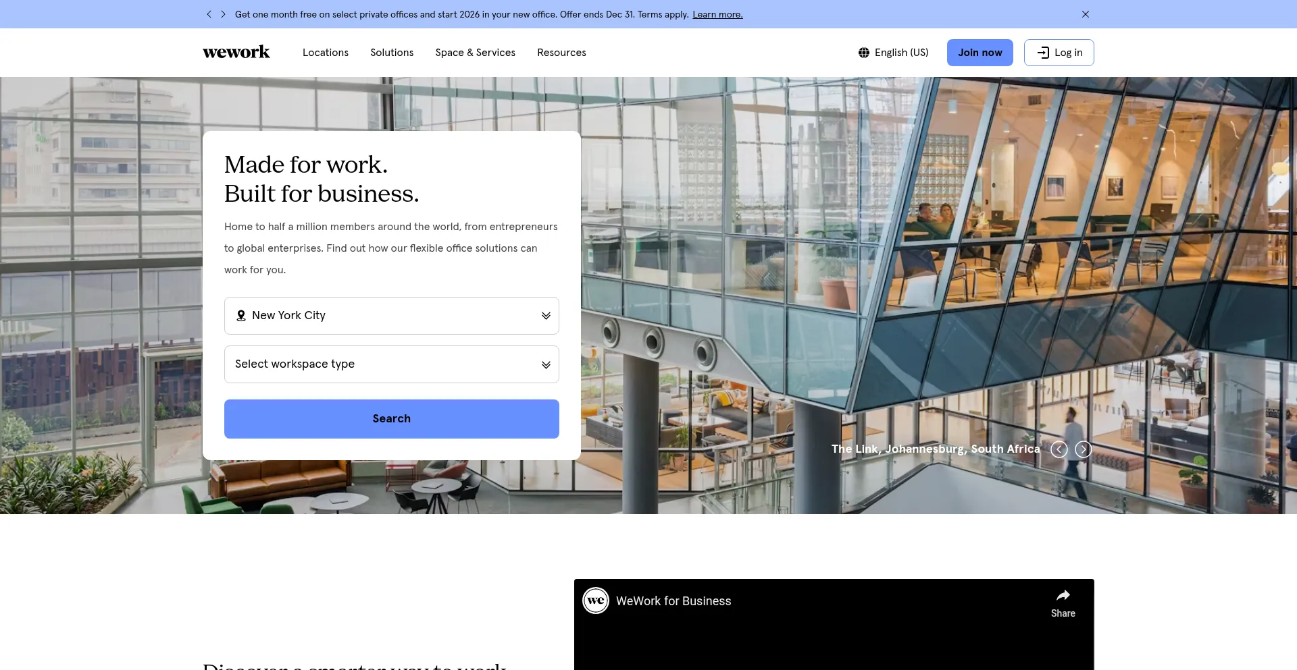Click the location pin icon in search field
This screenshot has height=670, width=1297.
(x=240, y=315)
